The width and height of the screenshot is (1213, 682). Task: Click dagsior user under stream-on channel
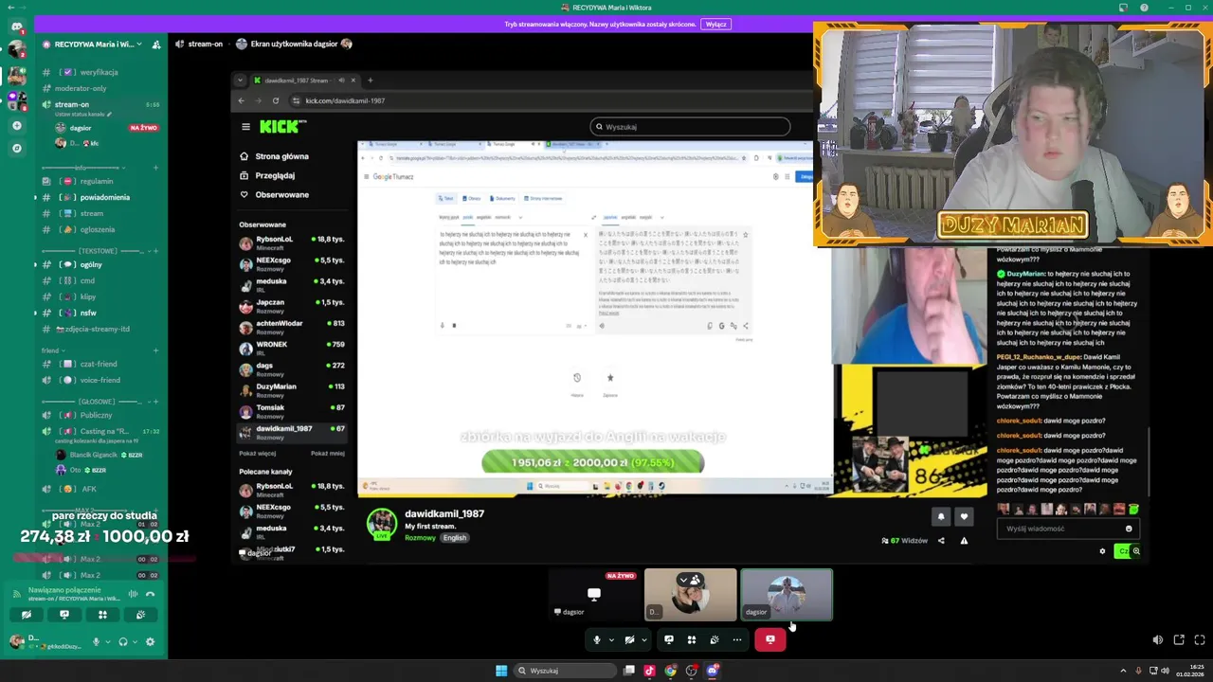pos(81,128)
